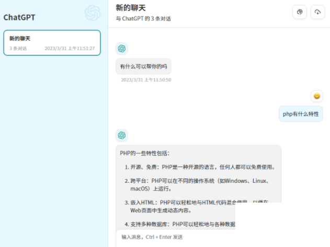The image size is (330, 247).
Task: Click the 新的聊天 title in the chat header
Action: (x=131, y=8)
